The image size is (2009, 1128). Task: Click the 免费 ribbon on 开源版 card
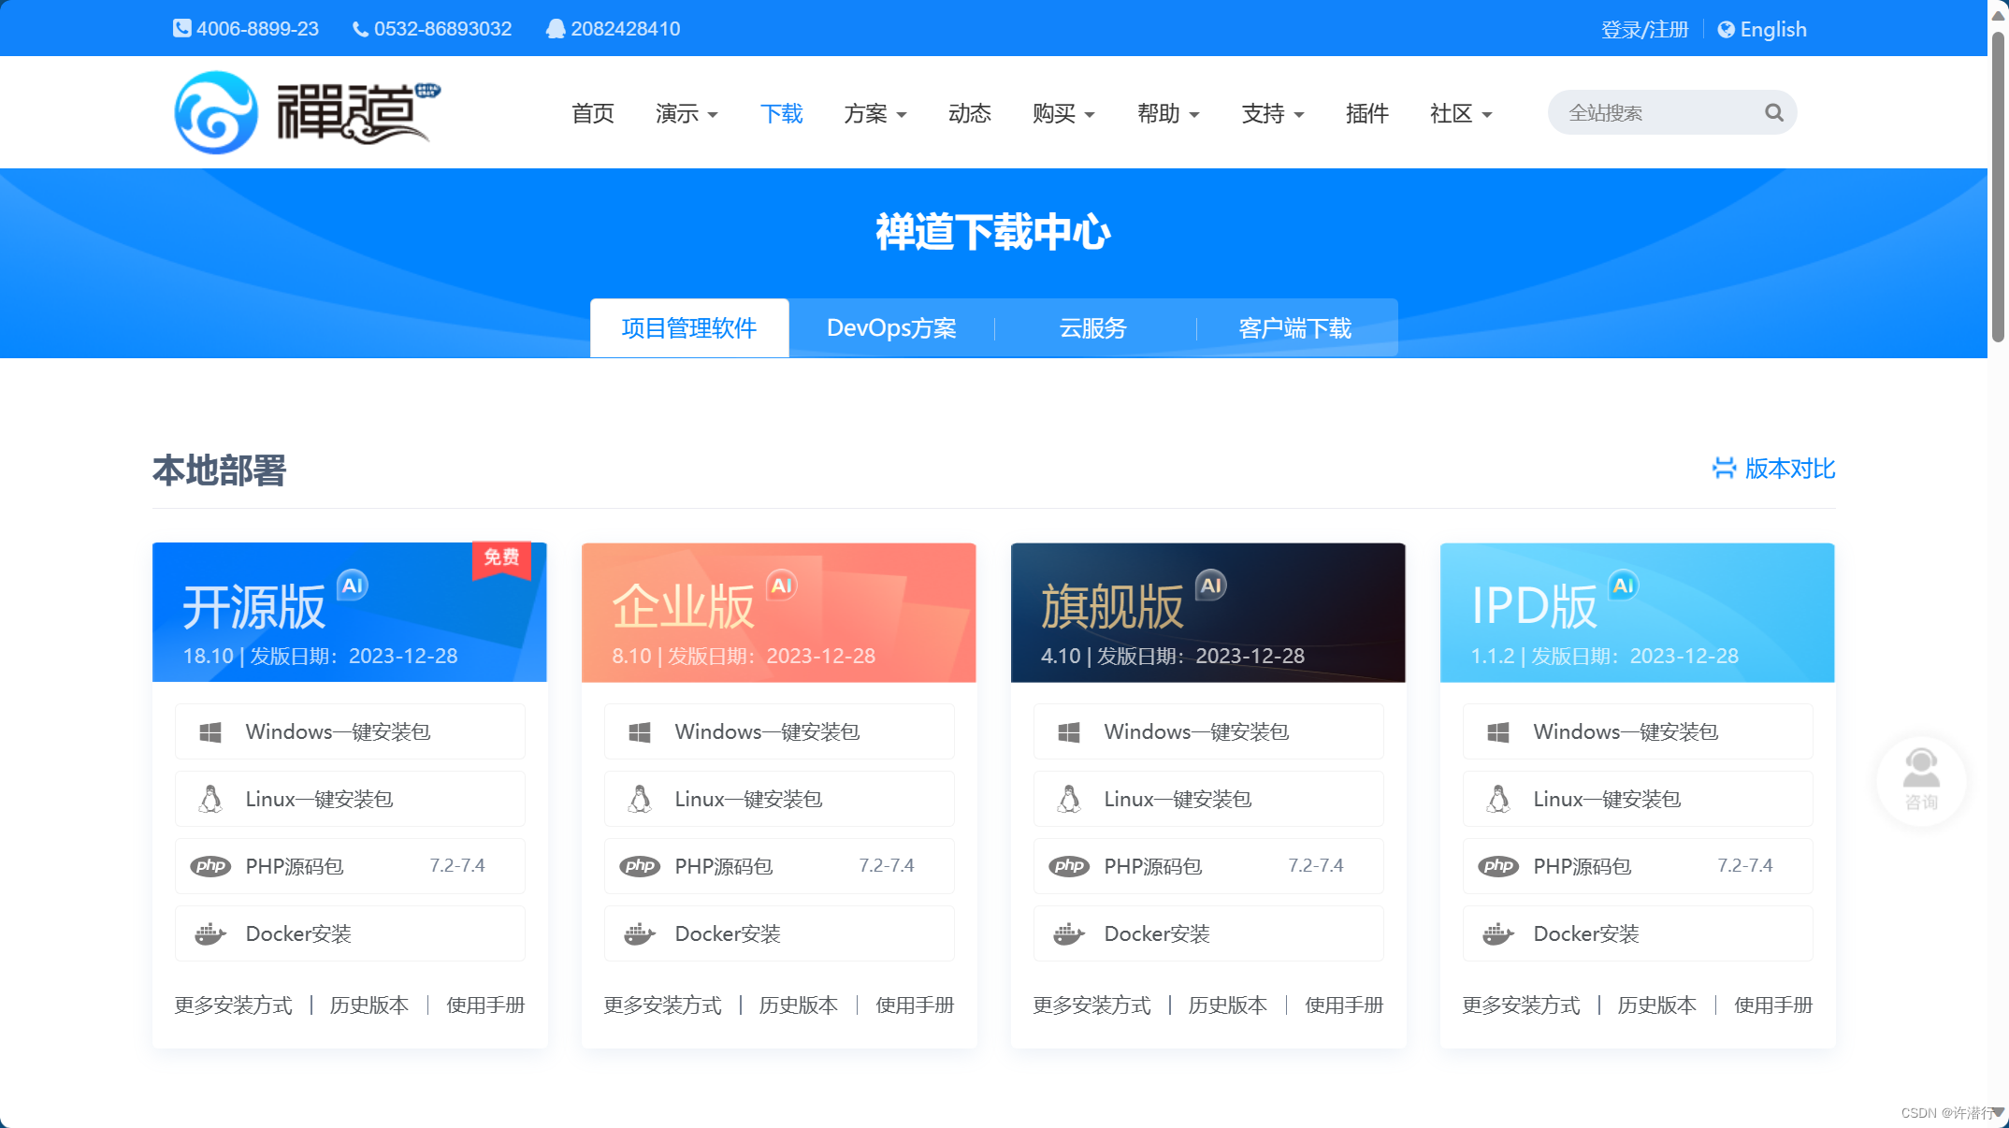pyautogui.click(x=501, y=559)
